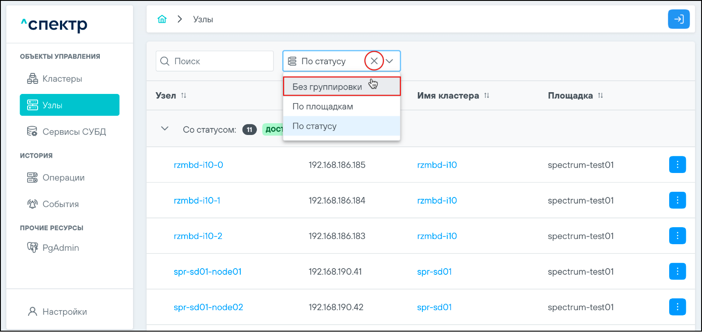702x332 pixels.
Task: Open cluster link spr-sd01 for node01
Action: click(x=434, y=272)
